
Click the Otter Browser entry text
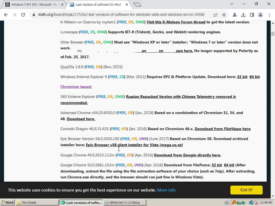click(72, 42)
